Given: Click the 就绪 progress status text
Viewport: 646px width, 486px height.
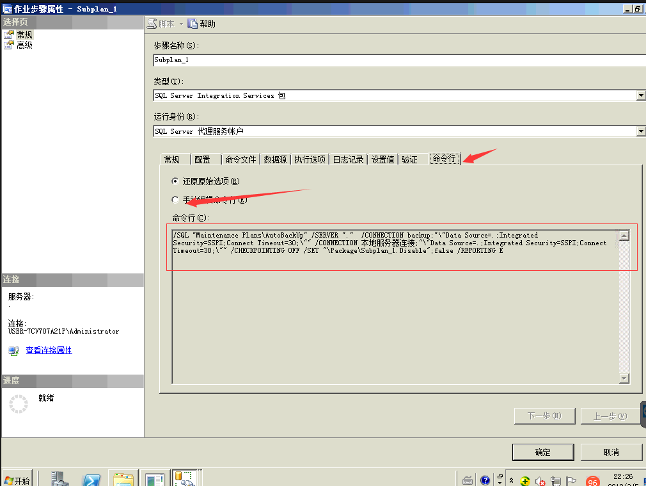Looking at the screenshot, I should coord(46,398).
